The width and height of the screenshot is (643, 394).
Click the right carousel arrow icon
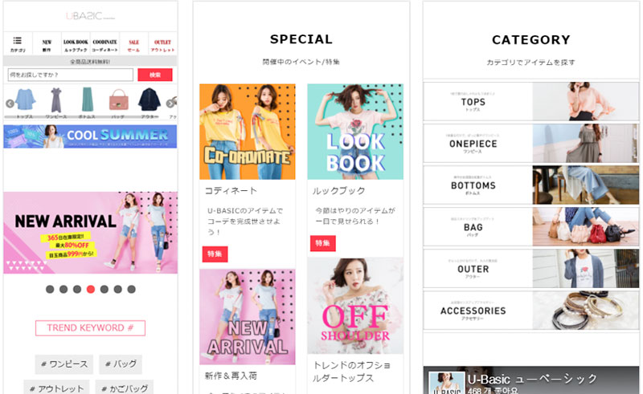click(170, 104)
